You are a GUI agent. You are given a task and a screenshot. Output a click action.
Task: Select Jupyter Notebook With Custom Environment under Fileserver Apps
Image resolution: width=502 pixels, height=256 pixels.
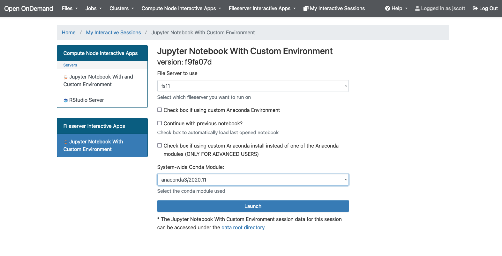pos(102,145)
